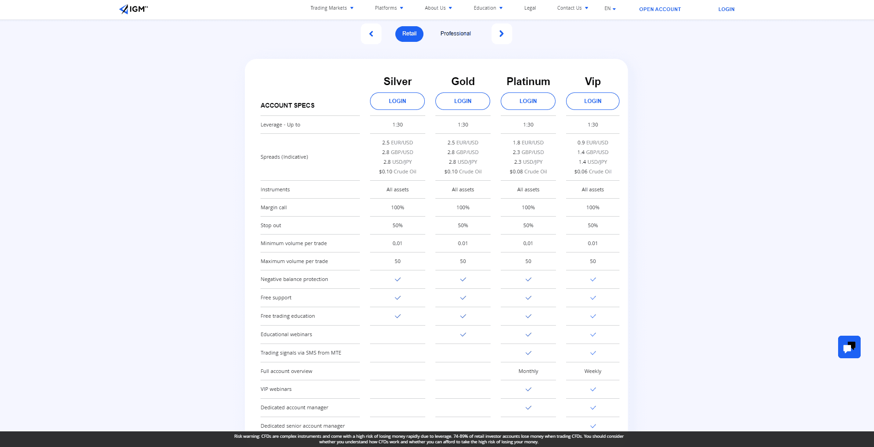Click LOGIN under the Silver account
The width and height of the screenshot is (874, 447).
point(397,101)
